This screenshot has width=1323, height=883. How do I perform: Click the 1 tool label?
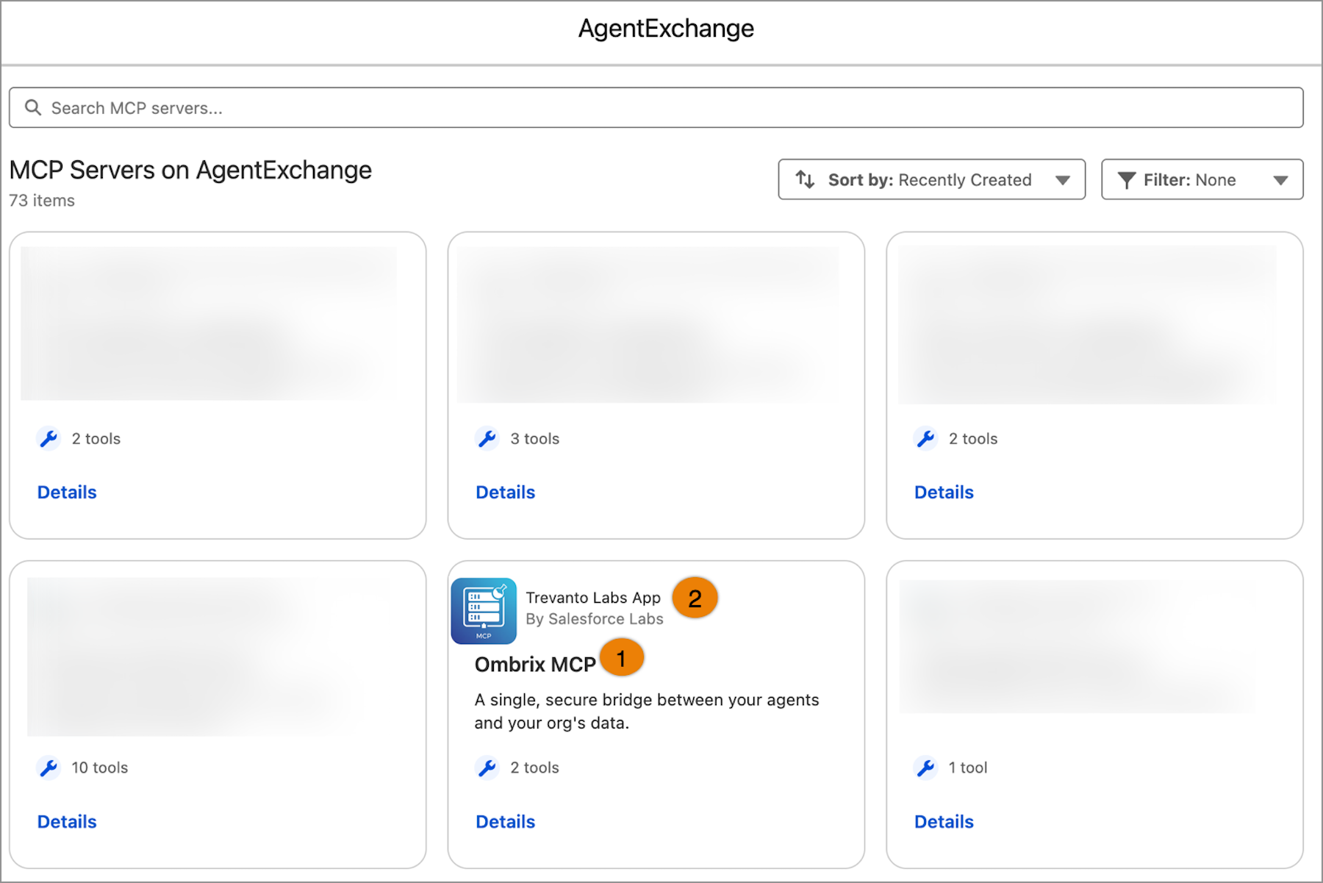coord(968,768)
